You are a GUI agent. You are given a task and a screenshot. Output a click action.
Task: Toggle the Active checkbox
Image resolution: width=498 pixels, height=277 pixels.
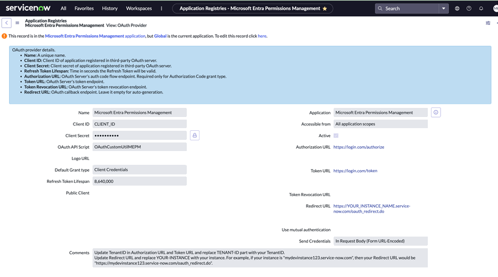click(x=336, y=136)
